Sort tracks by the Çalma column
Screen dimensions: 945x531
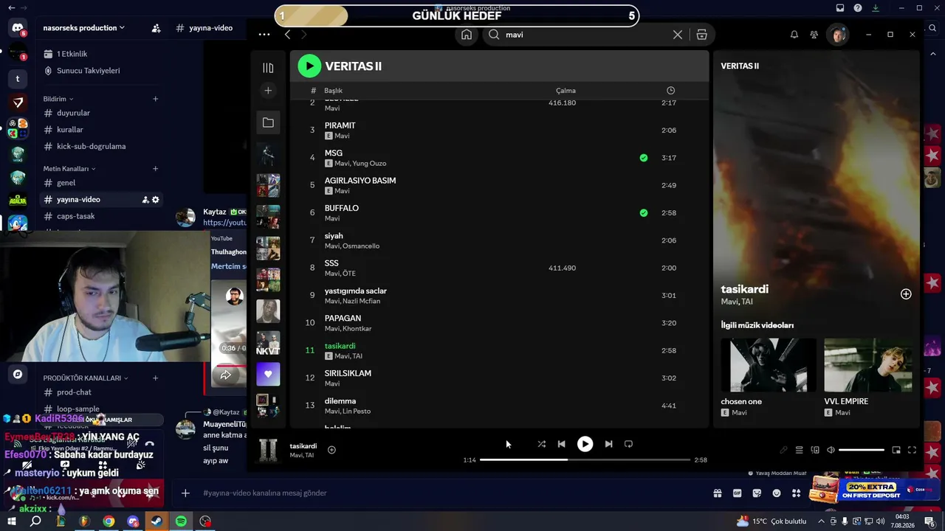tap(566, 91)
